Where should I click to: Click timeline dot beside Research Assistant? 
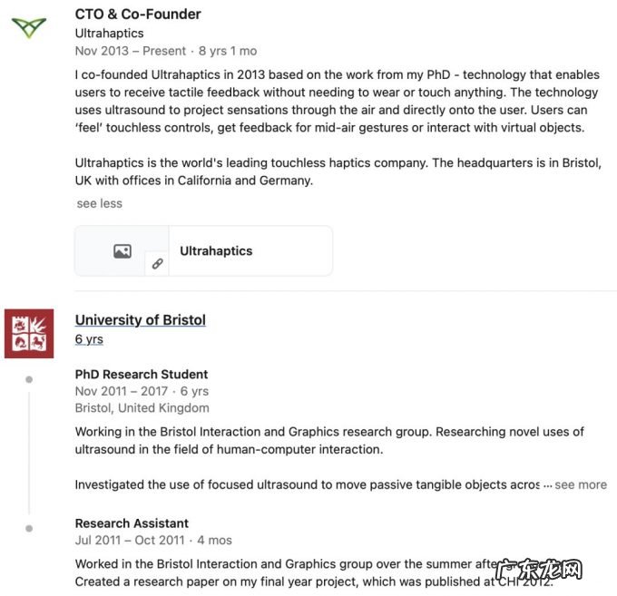(29, 528)
